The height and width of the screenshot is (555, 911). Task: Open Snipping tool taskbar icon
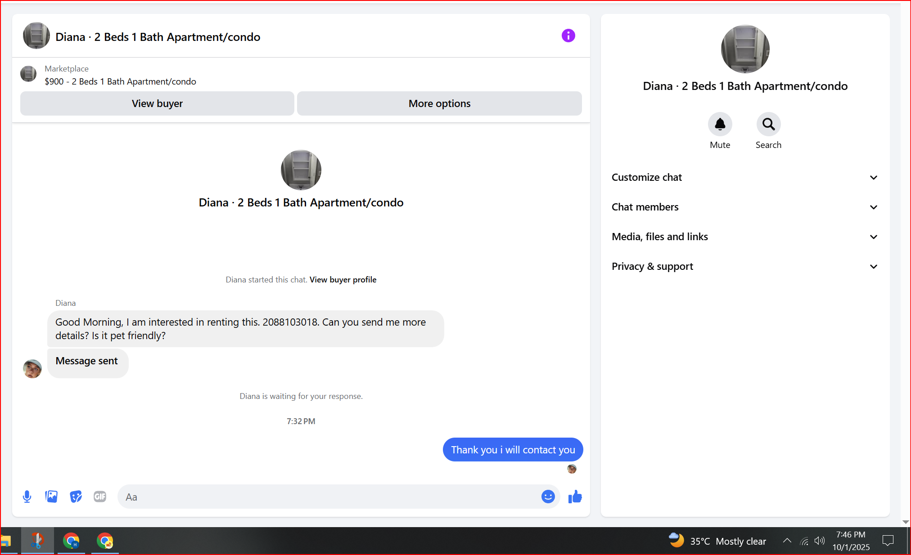(x=37, y=541)
